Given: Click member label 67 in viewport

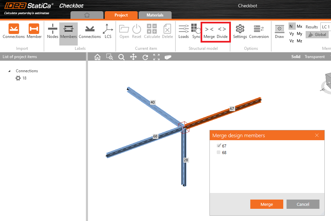Looking at the screenshot, I should coord(232,109).
